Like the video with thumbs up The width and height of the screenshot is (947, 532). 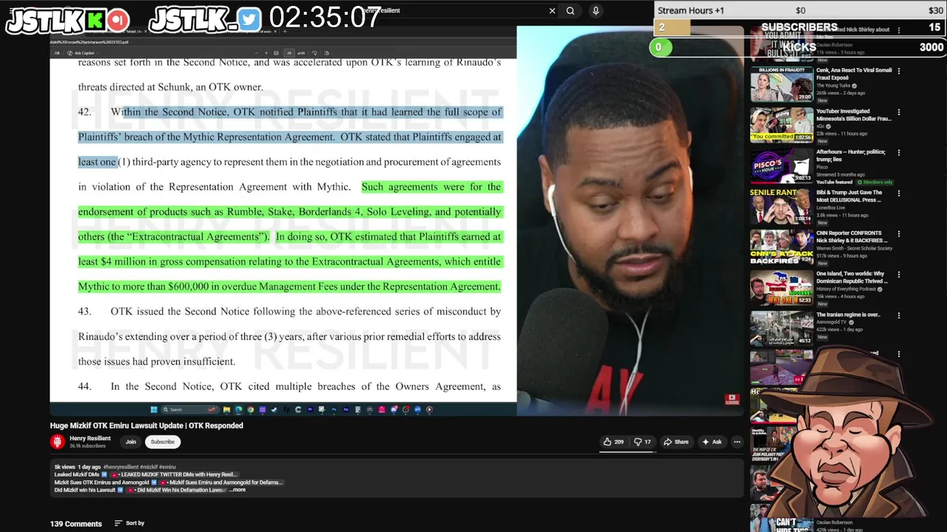pos(613,442)
